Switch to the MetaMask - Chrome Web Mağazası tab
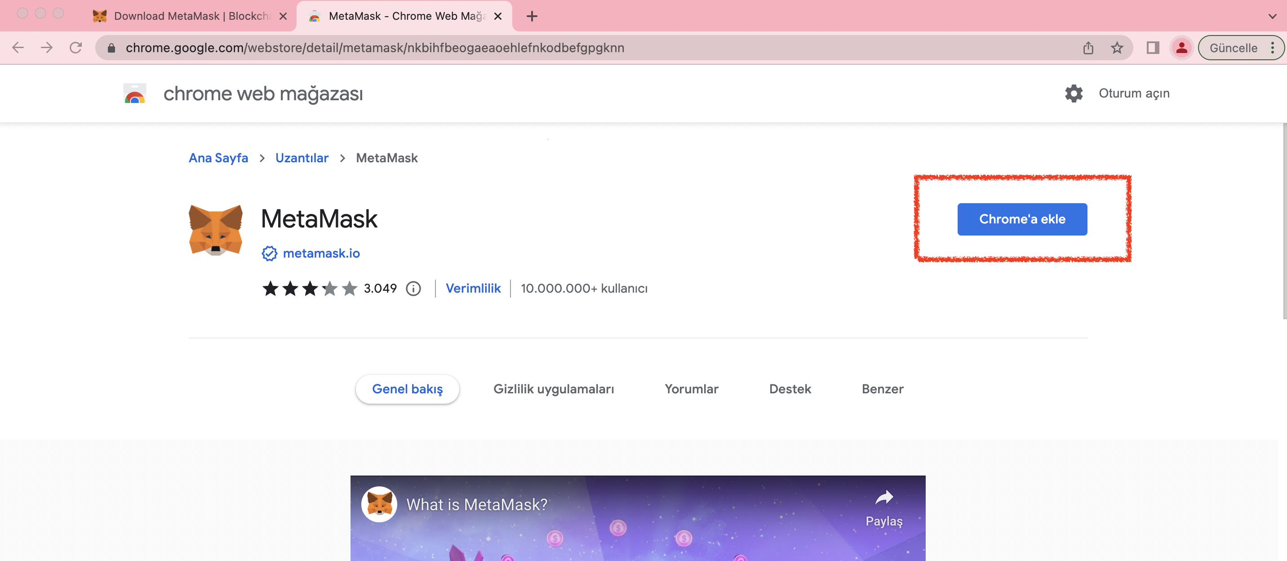Screen dimensions: 1287x561 click(405, 17)
